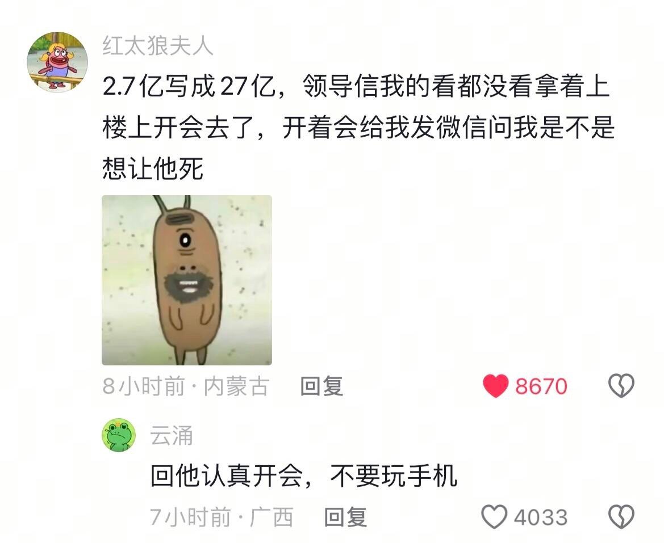Tap the comment's last line 想让他死
Viewport: 664px width, 543px height.
(152, 169)
